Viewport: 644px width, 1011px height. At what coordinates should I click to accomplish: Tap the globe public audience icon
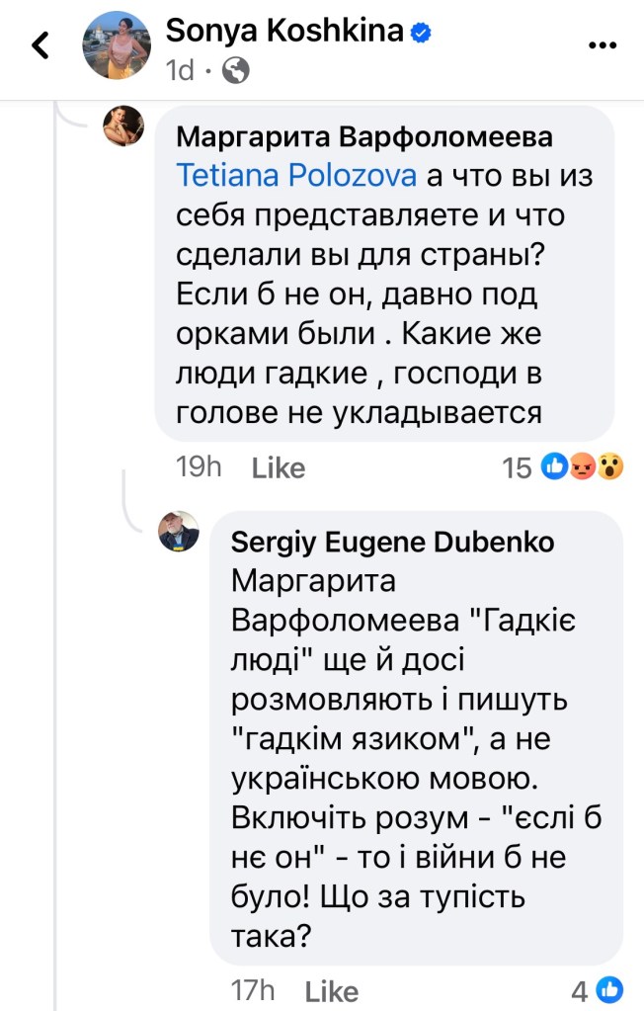click(x=237, y=70)
